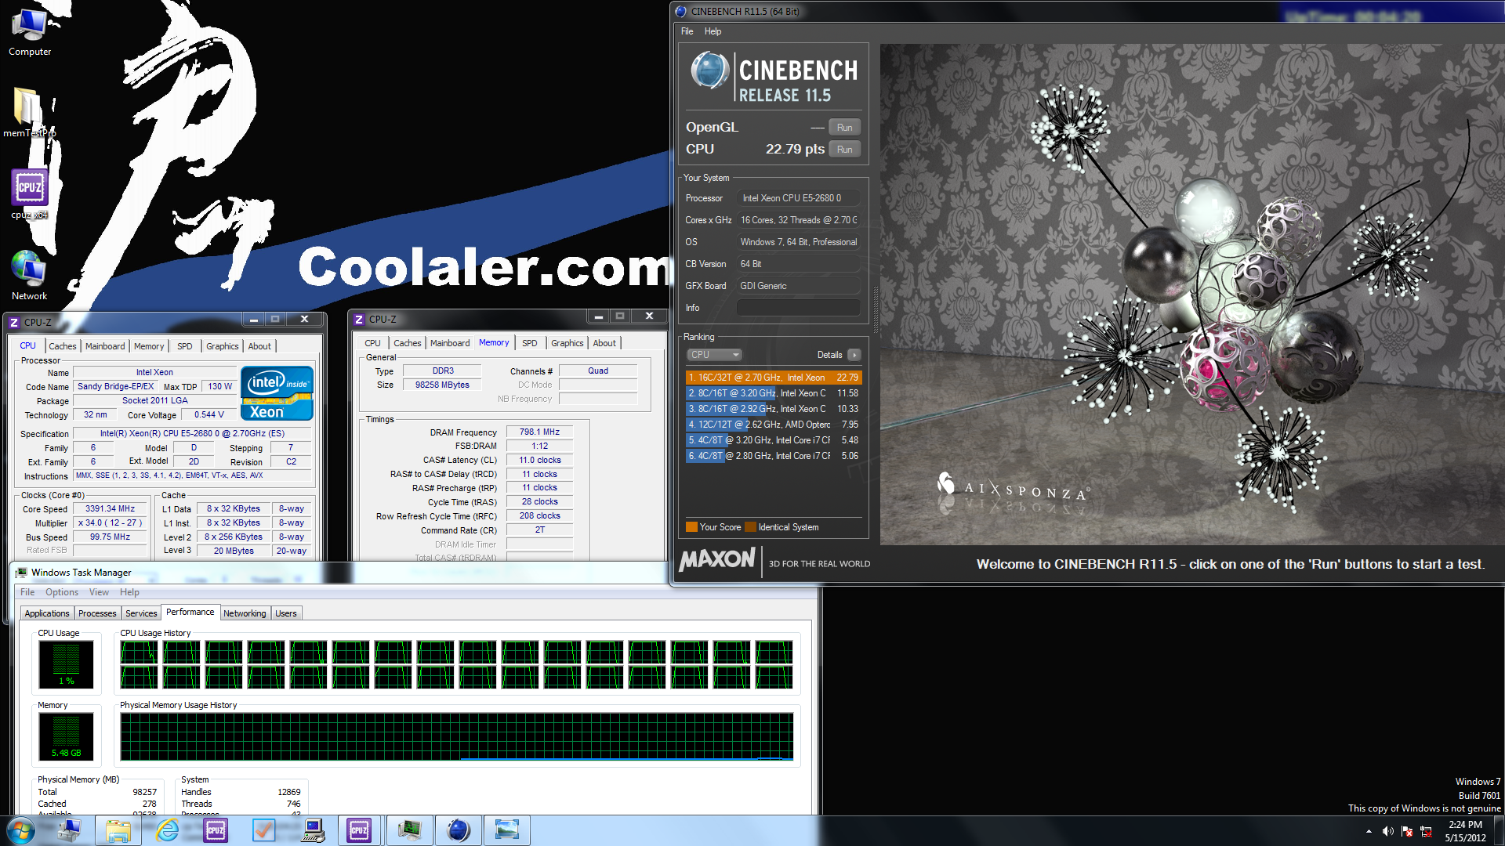Viewport: 1505px width, 846px height.
Task: Open the Applications tab in Task Manager
Action: click(47, 613)
